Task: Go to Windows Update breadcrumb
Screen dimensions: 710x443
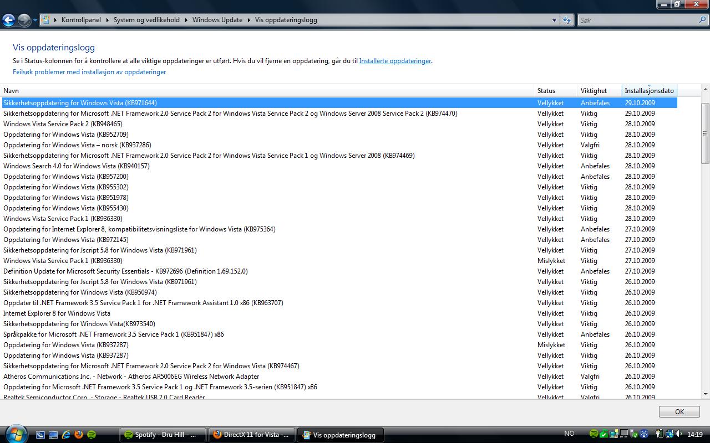Action: (x=217, y=20)
